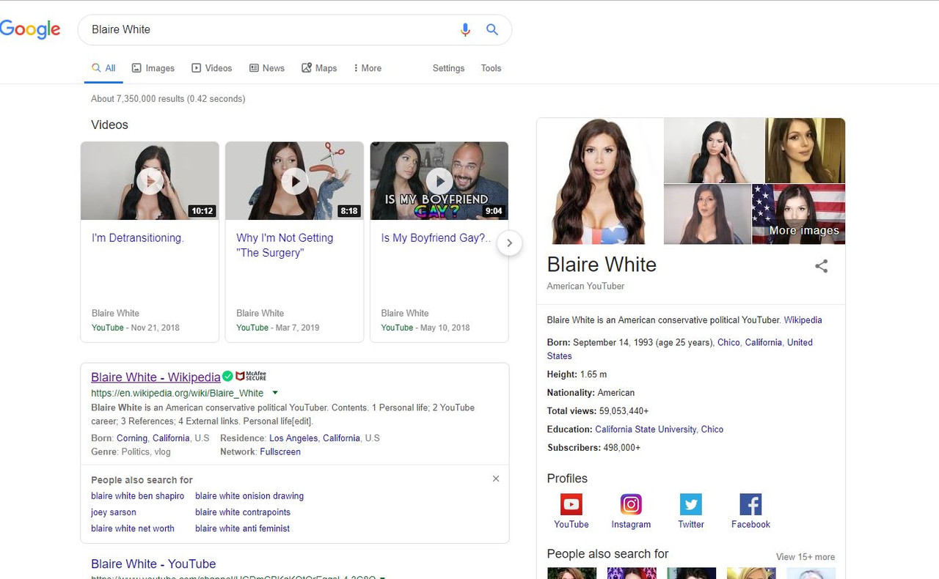Switch to the Videos tab
The height and width of the screenshot is (579, 939).
(x=212, y=68)
